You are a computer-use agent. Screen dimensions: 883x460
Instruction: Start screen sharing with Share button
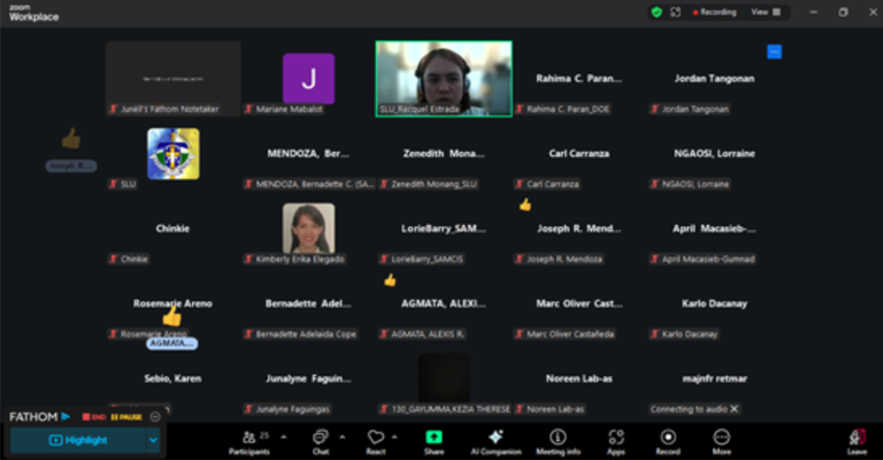click(434, 440)
